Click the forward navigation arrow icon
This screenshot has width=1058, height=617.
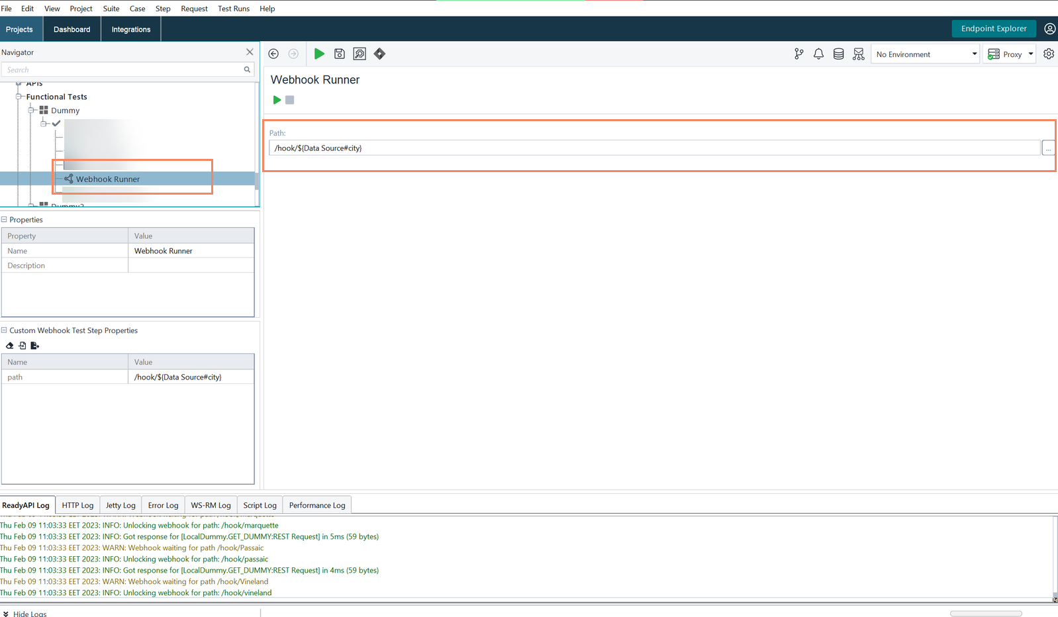(293, 54)
